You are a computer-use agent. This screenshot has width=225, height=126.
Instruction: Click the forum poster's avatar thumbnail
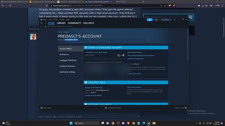(x=33, y=37)
